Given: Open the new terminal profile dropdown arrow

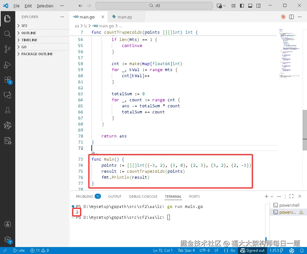Looking at the screenshot, I should click(272, 196).
